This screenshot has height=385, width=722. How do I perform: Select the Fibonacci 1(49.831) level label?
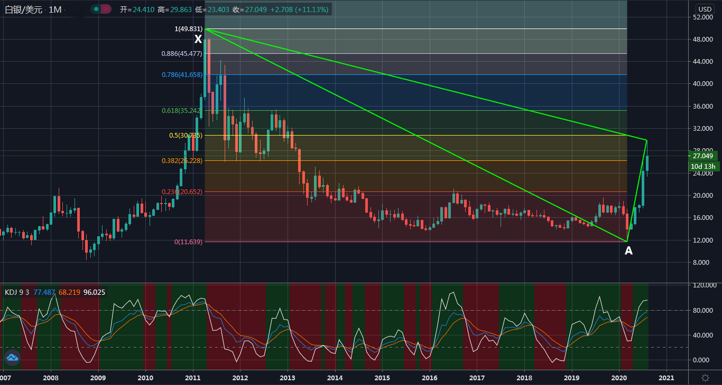188,29
